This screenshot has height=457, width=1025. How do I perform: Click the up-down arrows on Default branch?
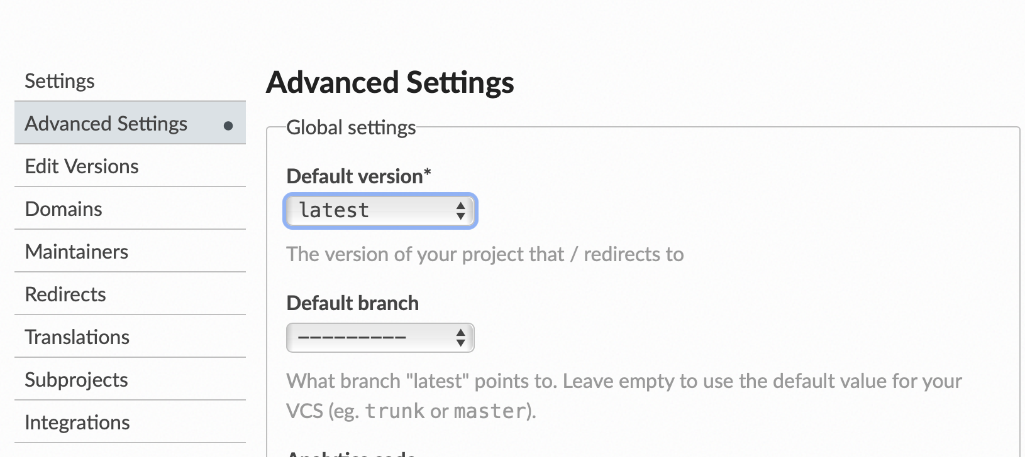pyautogui.click(x=461, y=337)
